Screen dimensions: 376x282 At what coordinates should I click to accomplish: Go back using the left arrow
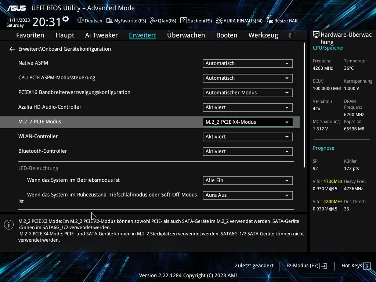12,49
